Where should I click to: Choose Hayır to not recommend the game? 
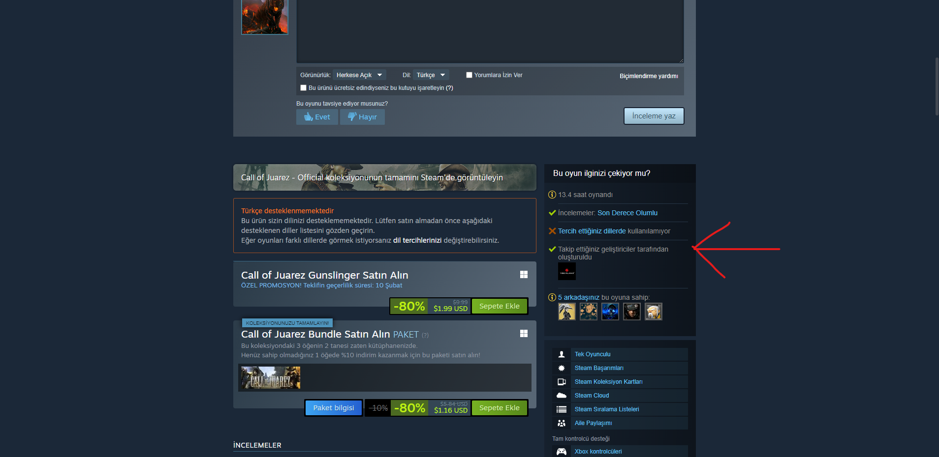tap(362, 117)
